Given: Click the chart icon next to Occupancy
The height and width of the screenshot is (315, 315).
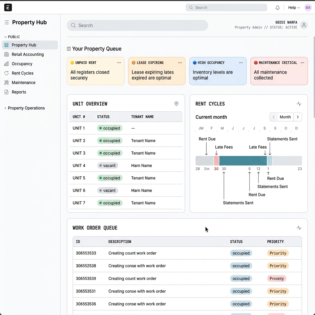Looking at the screenshot, I should tap(6, 64).
